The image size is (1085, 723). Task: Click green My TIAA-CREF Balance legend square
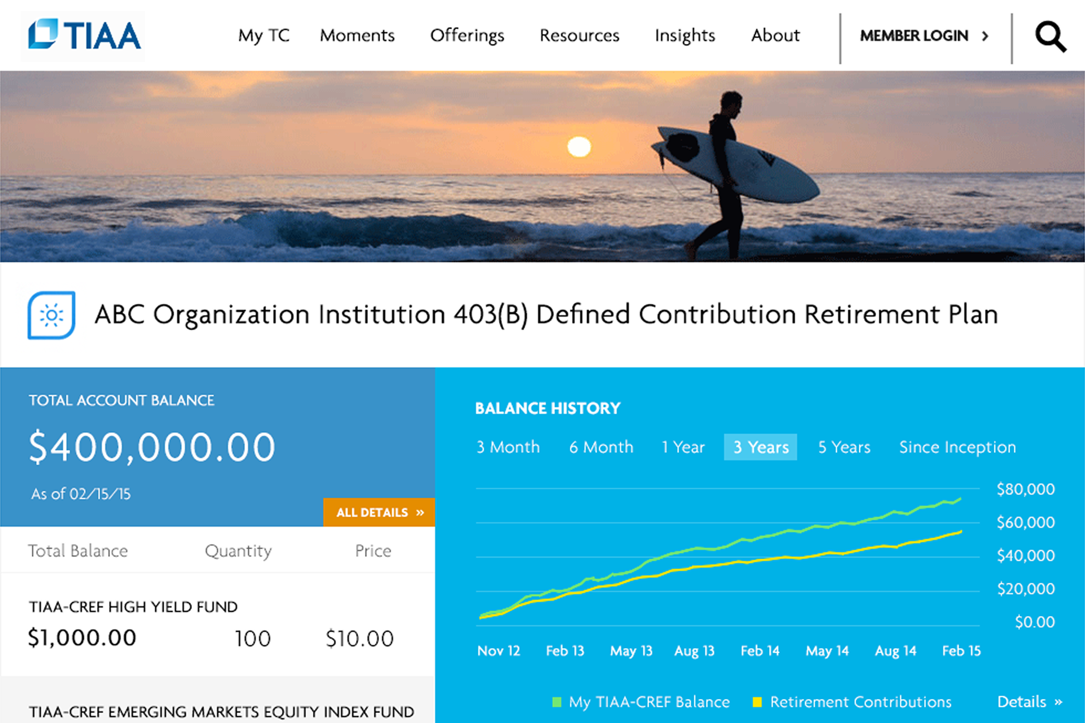click(557, 702)
